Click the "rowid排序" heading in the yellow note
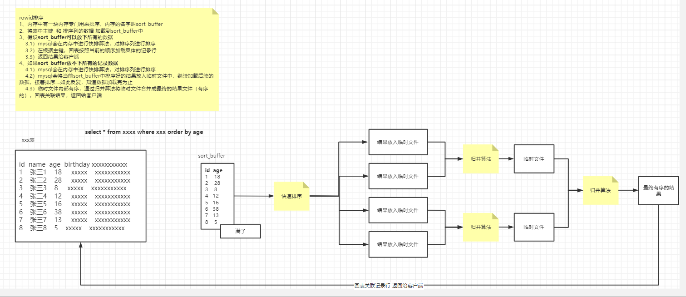Image resolution: width=686 pixels, height=297 pixels. click(31, 18)
